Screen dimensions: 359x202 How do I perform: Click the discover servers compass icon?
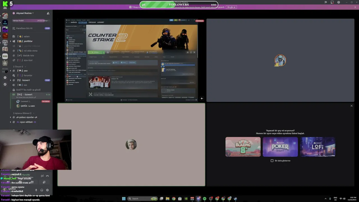point(5,84)
